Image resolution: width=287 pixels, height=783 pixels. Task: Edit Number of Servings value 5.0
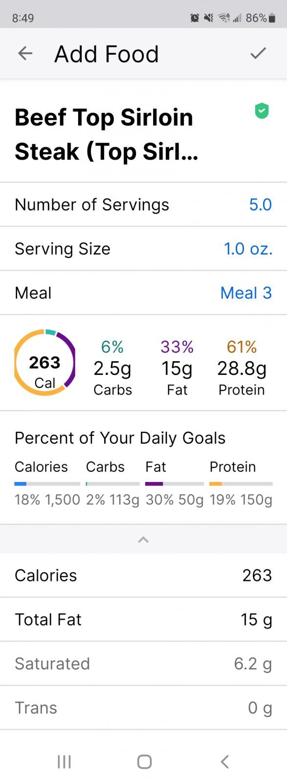pos(260,205)
